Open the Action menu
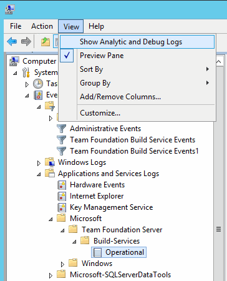Screen dimensions: 227x281 click(x=42, y=26)
